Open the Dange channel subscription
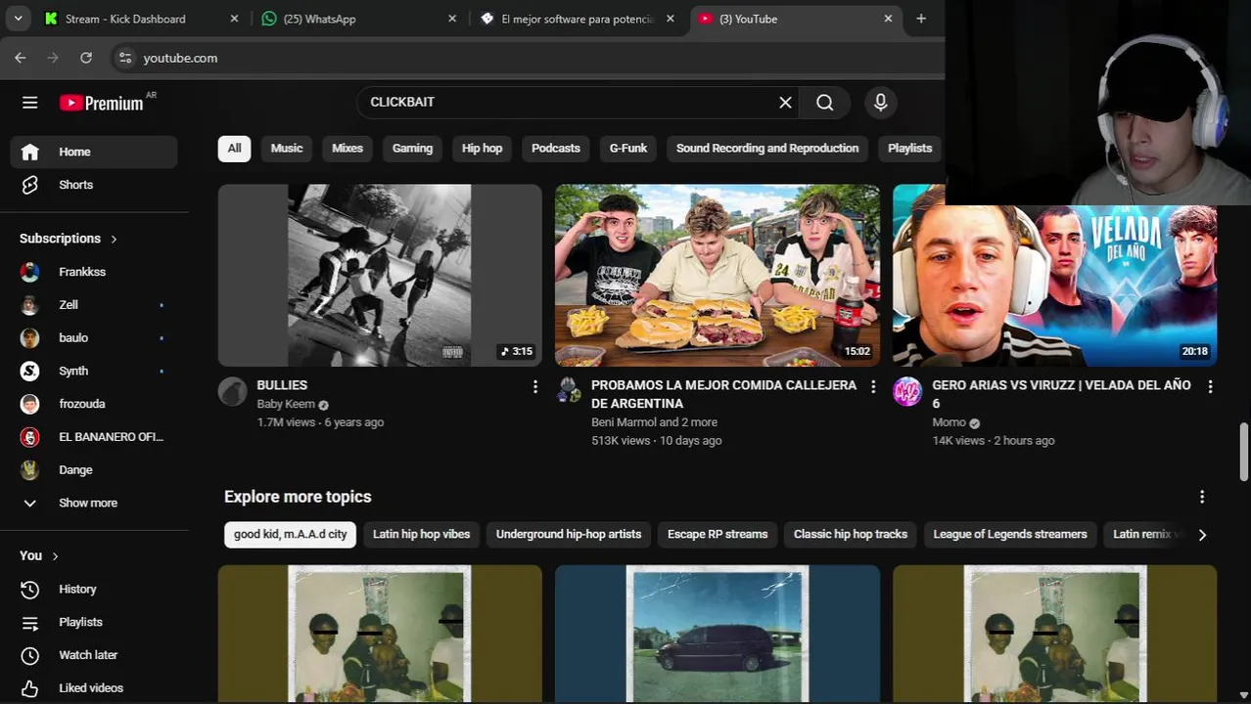This screenshot has height=704, width=1251. (x=94, y=470)
